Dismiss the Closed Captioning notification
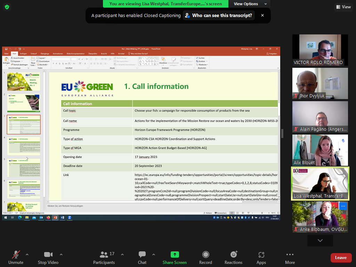Image resolution: width=356 pixels, height=267 pixels. [x=262, y=15]
